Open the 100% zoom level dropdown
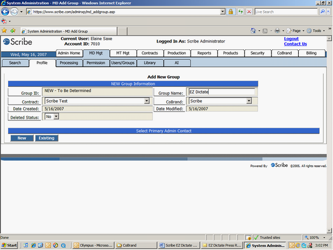The image size is (333, 250). pos(324,237)
